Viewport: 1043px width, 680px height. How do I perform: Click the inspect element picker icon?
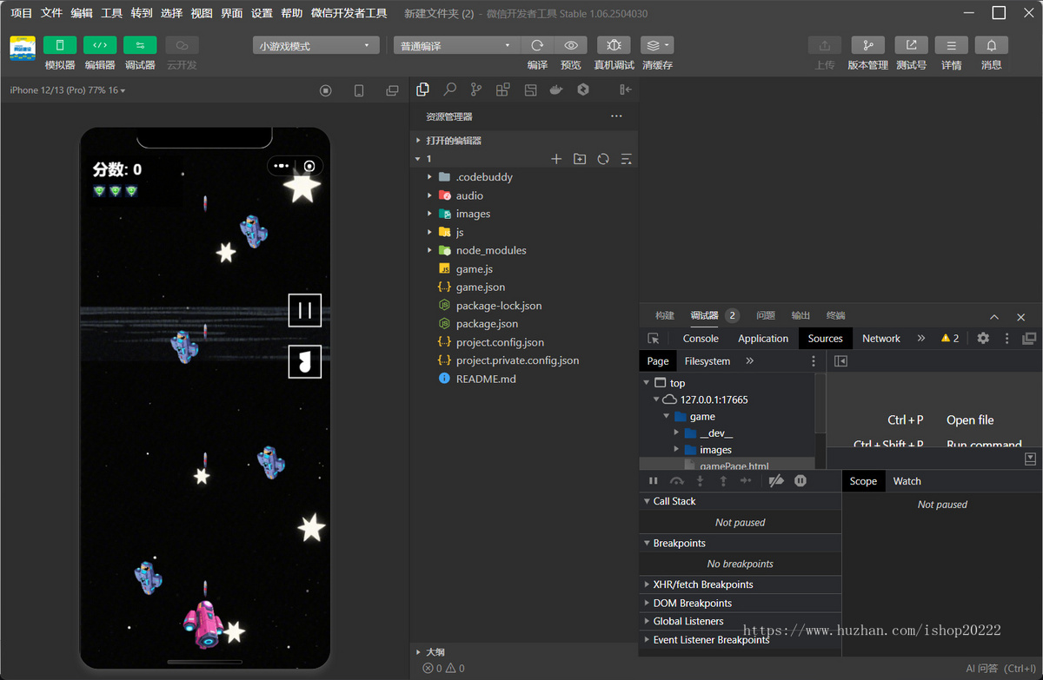(654, 339)
